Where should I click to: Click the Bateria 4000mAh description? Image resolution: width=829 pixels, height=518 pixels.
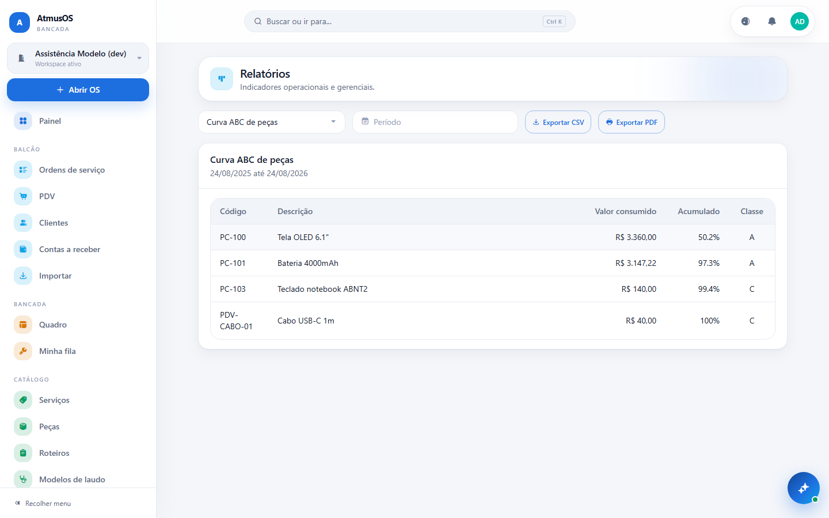tap(308, 263)
